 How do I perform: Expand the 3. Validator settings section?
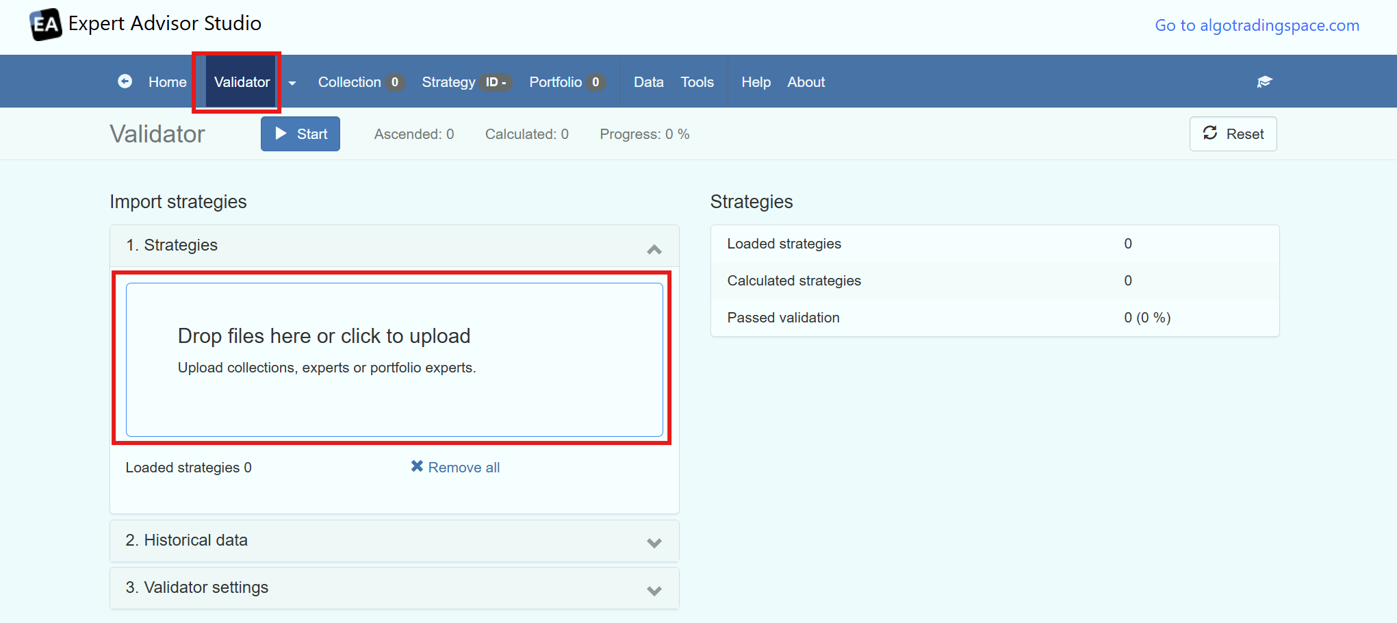point(654,590)
